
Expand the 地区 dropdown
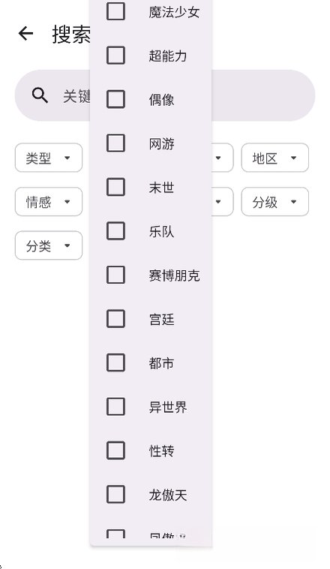275,158
